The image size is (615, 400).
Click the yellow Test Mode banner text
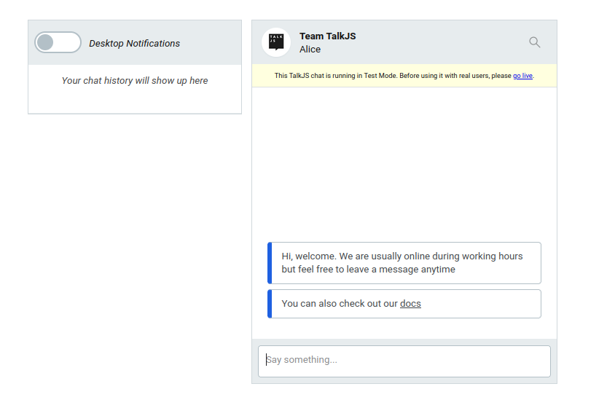(x=404, y=76)
